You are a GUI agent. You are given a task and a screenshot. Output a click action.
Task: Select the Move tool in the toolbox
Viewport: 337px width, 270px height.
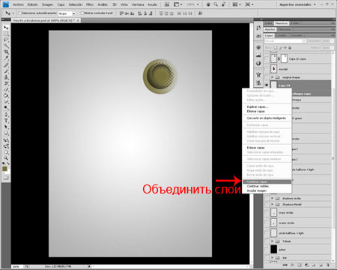pos(6,28)
